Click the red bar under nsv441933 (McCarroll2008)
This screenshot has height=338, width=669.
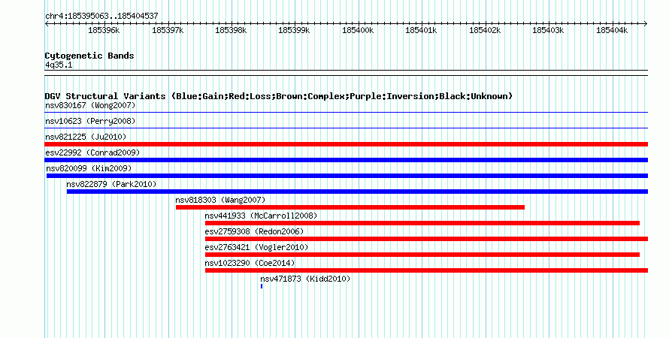pos(422,223)
